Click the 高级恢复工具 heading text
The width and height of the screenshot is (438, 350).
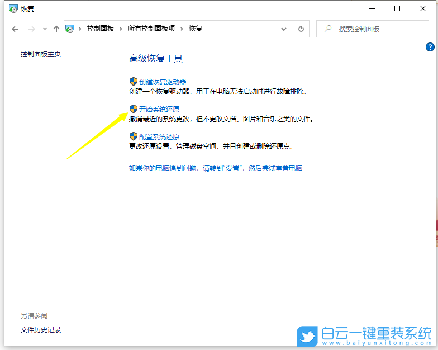[x=156, y=58]
